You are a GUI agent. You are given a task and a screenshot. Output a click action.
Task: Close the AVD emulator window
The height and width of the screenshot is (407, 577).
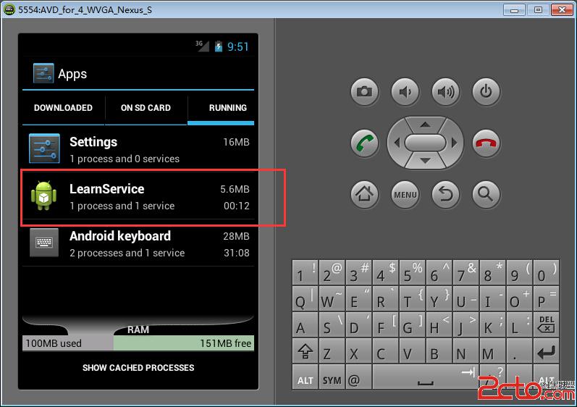tap(562, 9)
